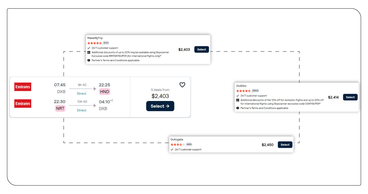
Task: Click the discount tag icon on MakeMyTrip card
Action: point(89,52)
